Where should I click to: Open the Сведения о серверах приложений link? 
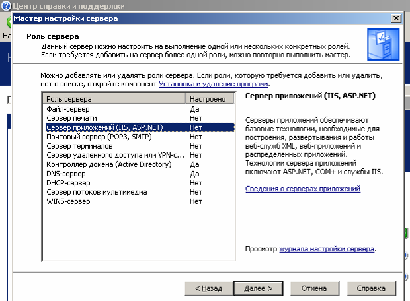tap(303, 189)
